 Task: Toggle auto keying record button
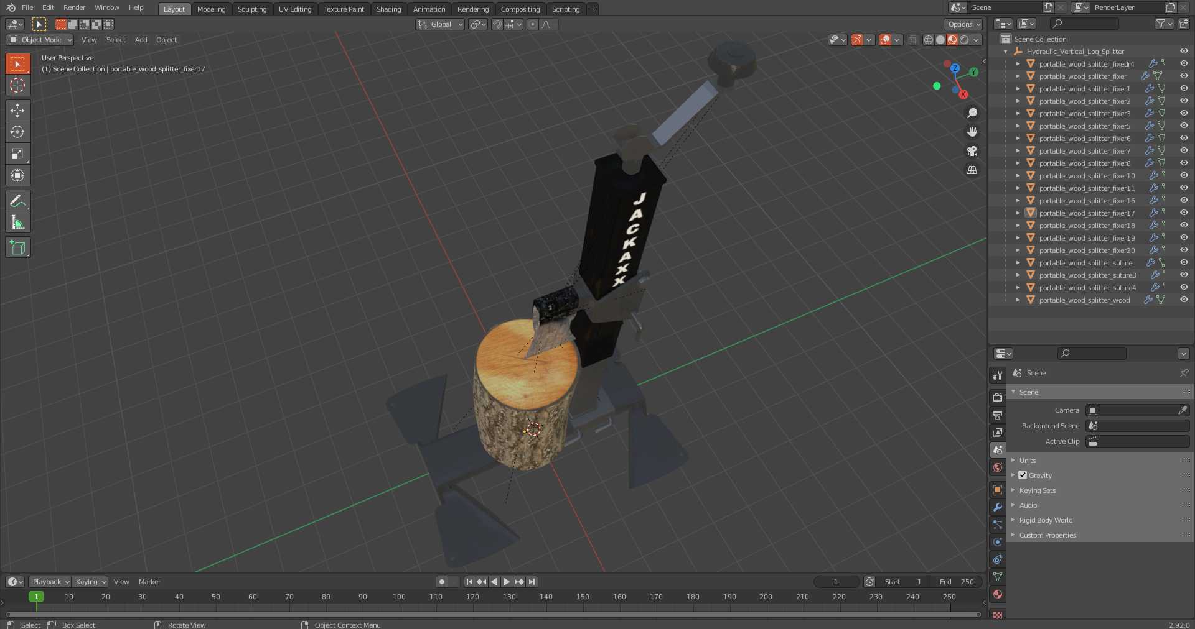tap(442, 582)
